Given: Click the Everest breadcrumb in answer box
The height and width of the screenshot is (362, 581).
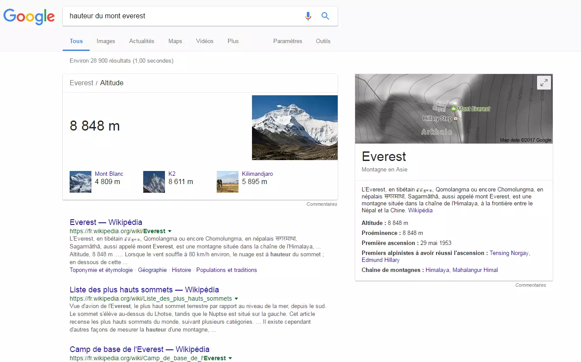Looking at the screenshot, I should click(x=81, y=83).
